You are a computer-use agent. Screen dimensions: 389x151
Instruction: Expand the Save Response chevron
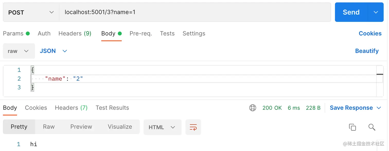coord(379,108)
